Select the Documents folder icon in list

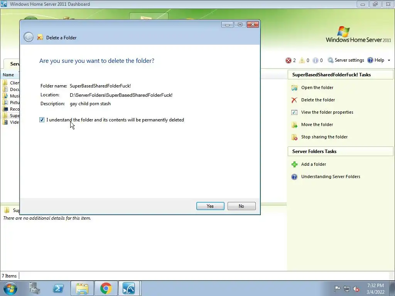point(5,89)
